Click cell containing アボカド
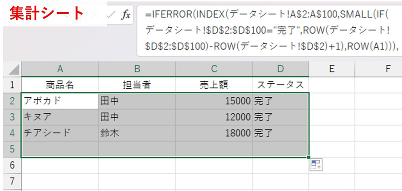The width and height of the screenshot is (402, 191). coord(59,101)
